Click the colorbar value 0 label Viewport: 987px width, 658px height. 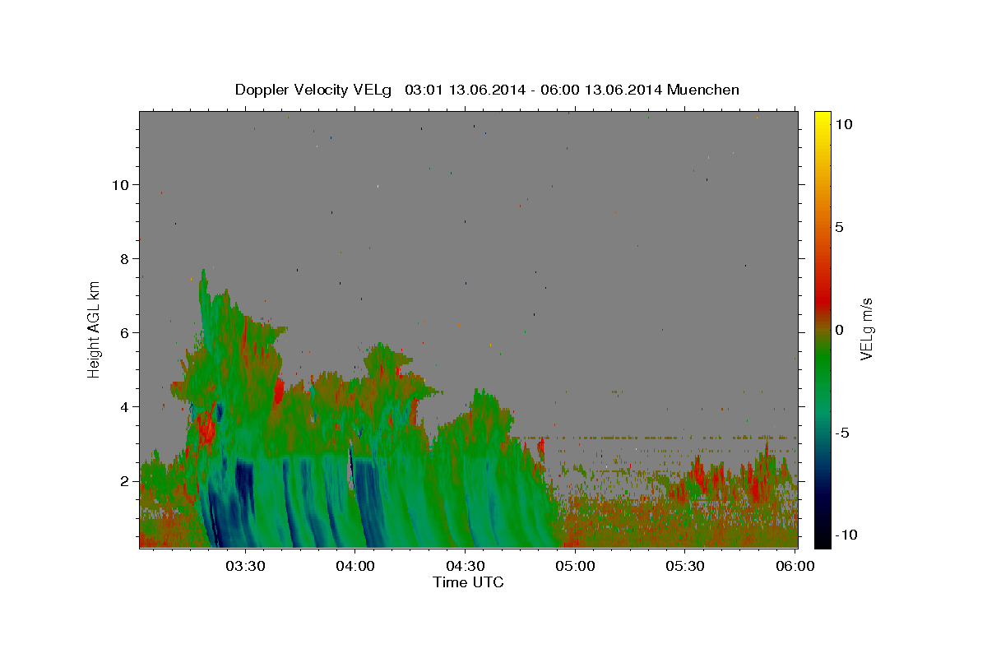pyautogui.click(x=839, y=330)
